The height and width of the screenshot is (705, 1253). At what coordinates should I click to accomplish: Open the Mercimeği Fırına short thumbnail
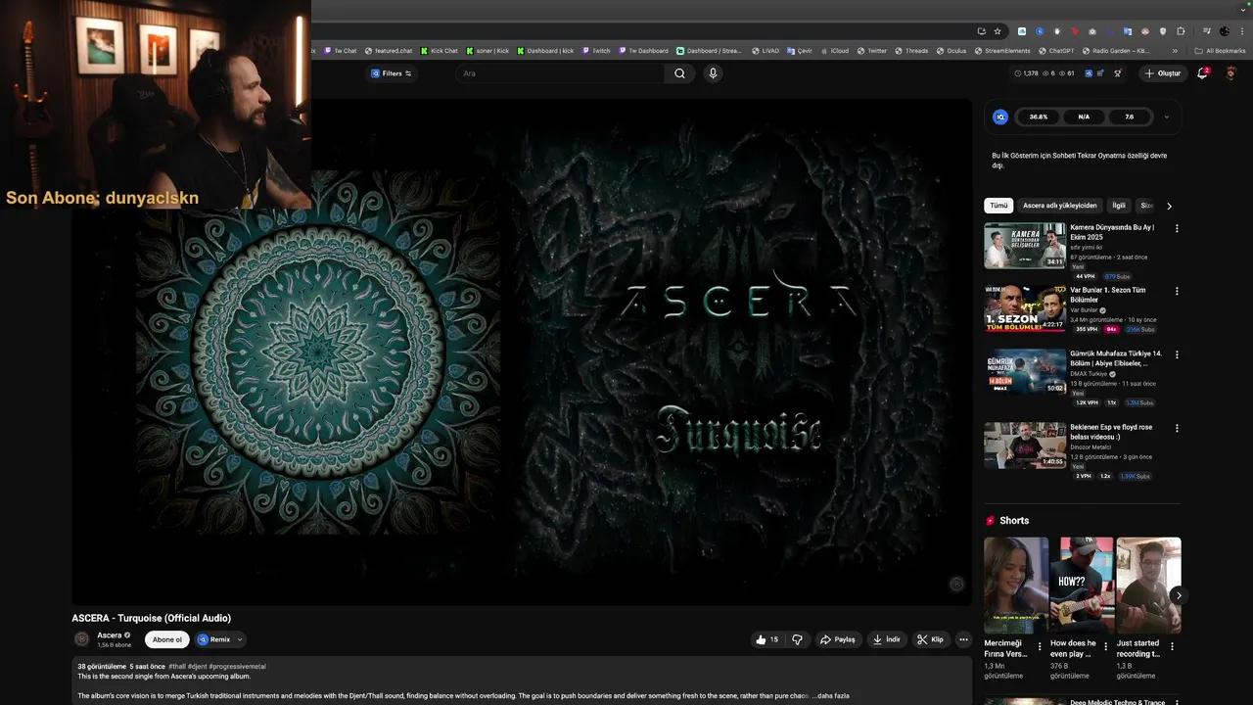(x=1016, y=586)
